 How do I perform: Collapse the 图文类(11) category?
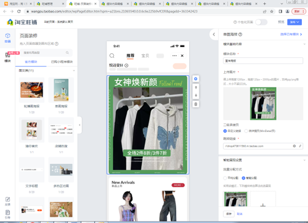(x=74, y=70)
